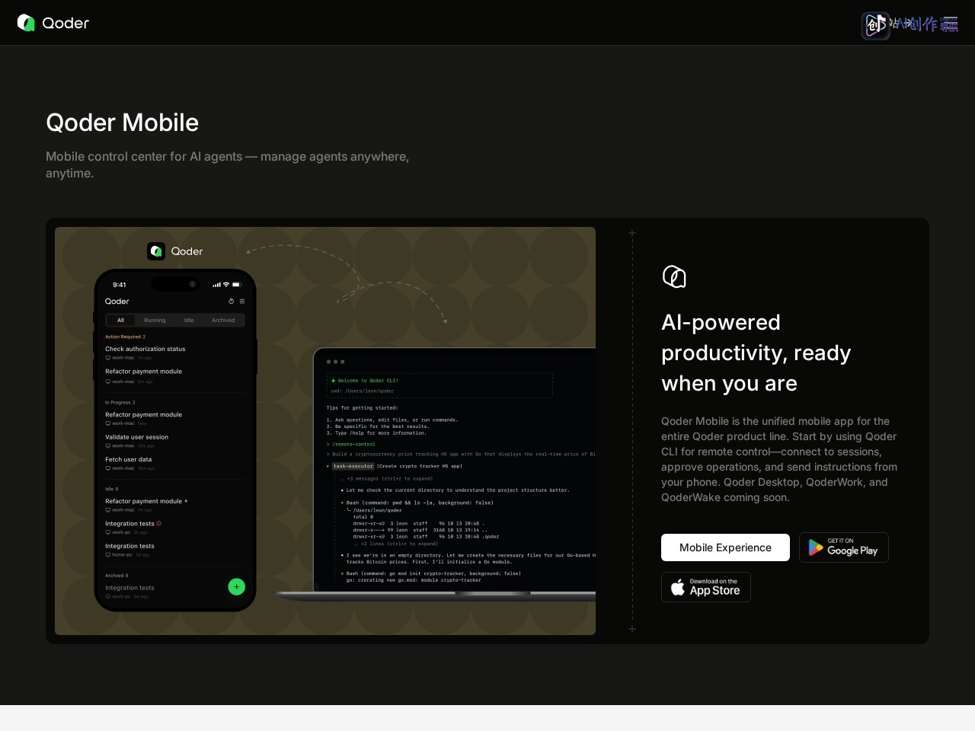
Task: Click the 'Qoder Mobile' page heading
Action: click(x=122, y=123)
